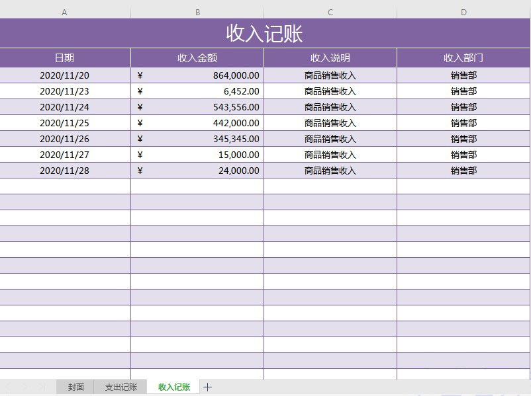Select amount cell 442,000.00
This screenshot has width=531, height=396.
[x=197, y=123]
